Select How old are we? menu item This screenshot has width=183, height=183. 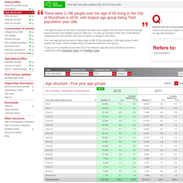(19, 13)
